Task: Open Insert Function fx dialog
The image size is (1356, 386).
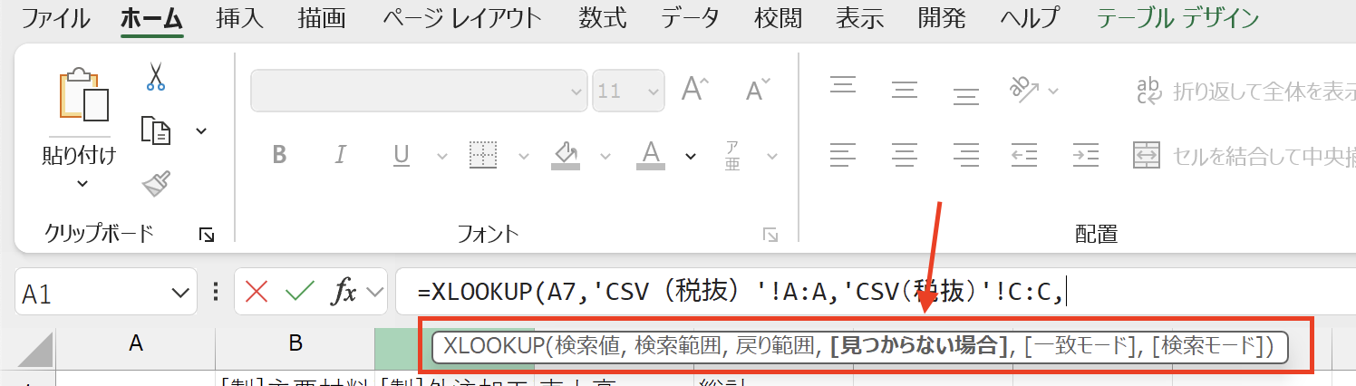Action: [x=344, y=292]
